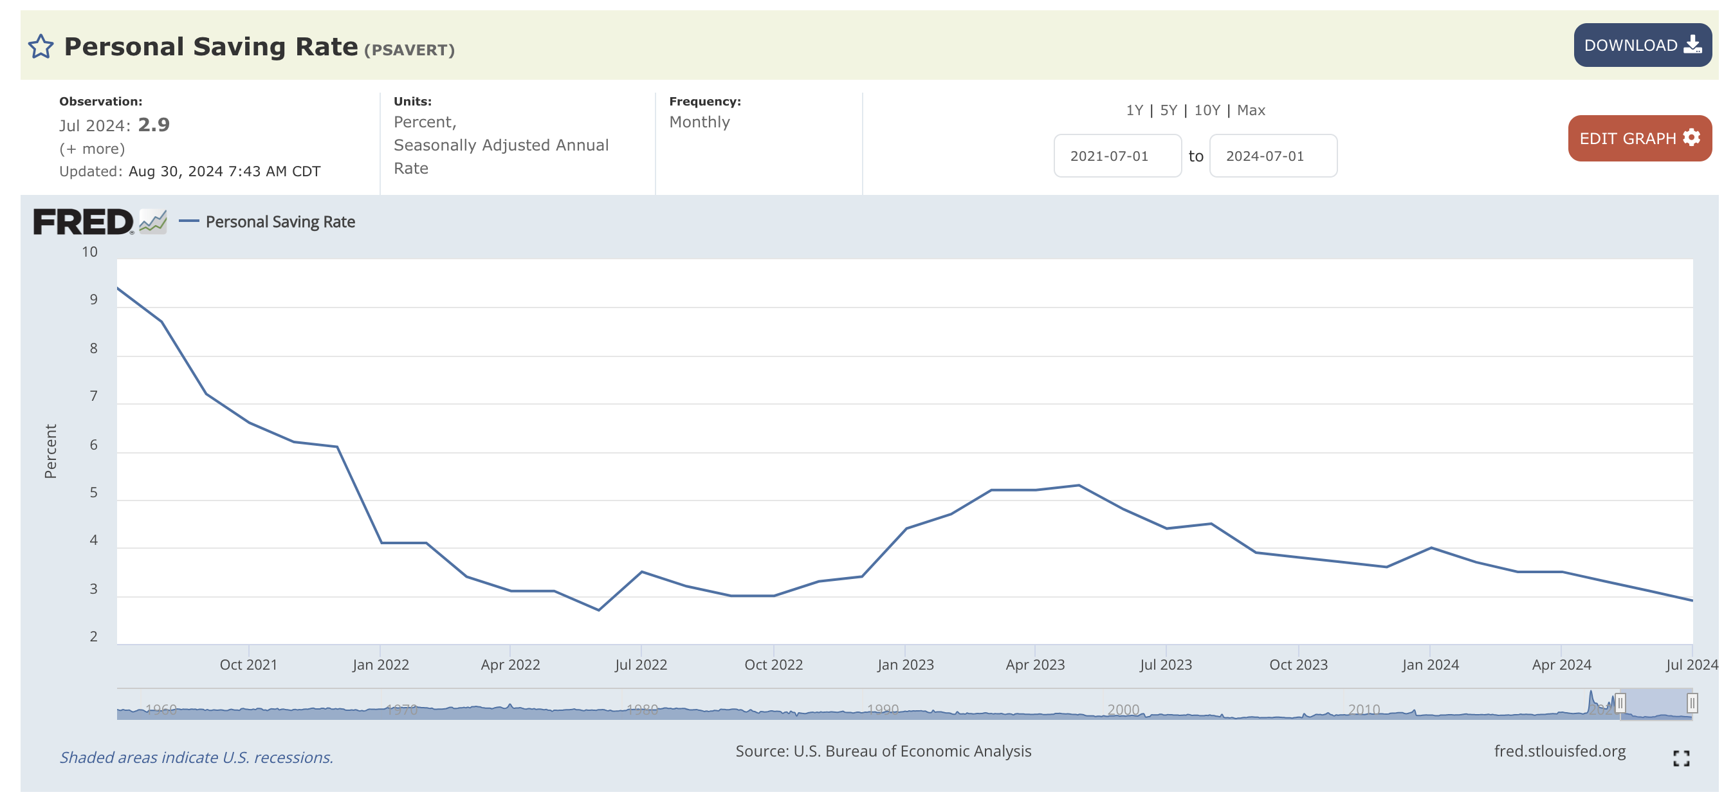
Task: Toggle the Personal Saving Rate legend series
Action: pos(267,222)
